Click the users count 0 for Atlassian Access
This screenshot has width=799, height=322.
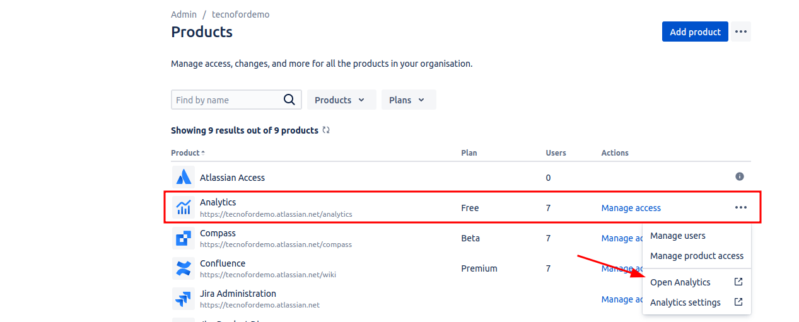[x=548, y=178]
